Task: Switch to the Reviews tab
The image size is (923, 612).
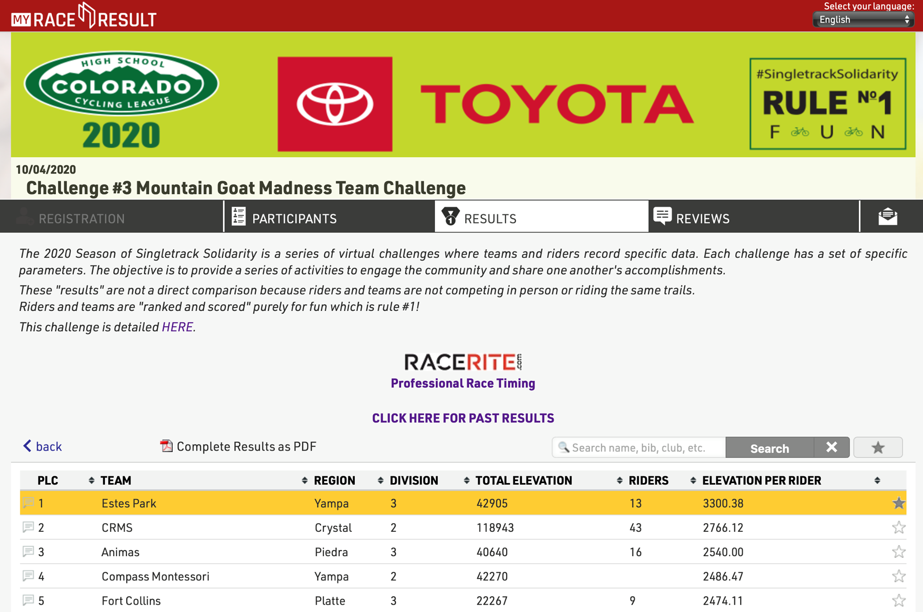Action: pyautogui.click(x=754, y=217)
